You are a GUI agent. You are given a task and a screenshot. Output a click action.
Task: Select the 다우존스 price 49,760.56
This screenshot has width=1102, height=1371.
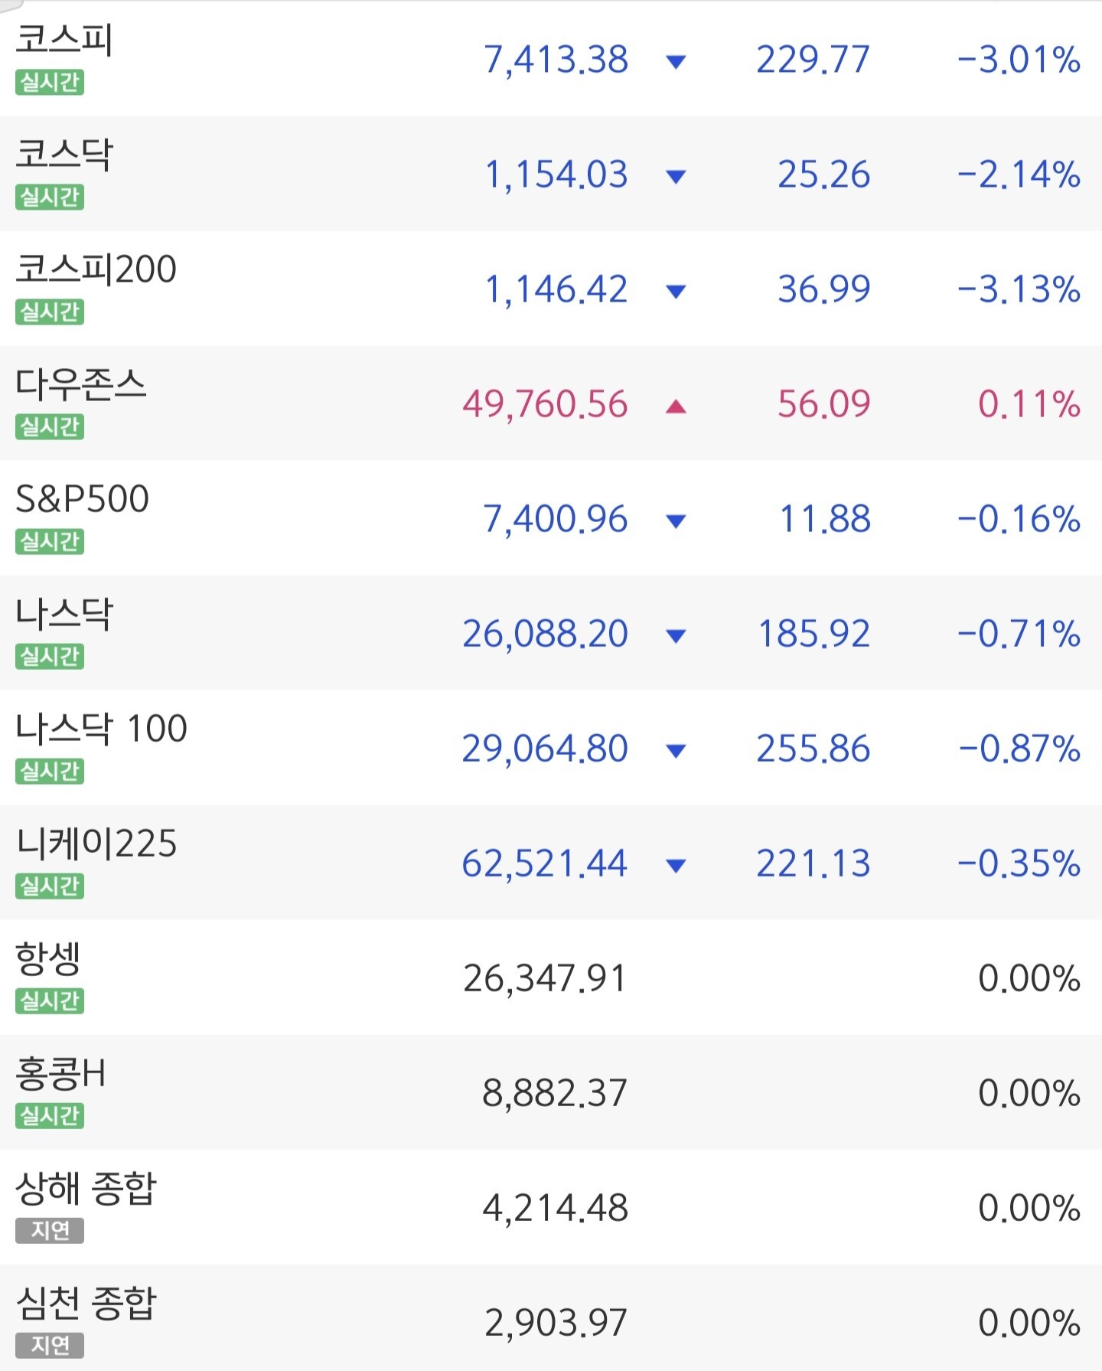(x=545, y=404)
